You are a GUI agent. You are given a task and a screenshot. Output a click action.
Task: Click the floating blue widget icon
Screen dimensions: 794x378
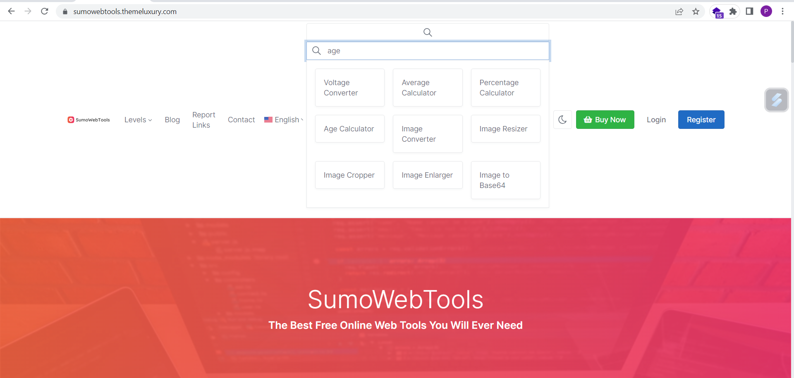click(x=776, y=100)
